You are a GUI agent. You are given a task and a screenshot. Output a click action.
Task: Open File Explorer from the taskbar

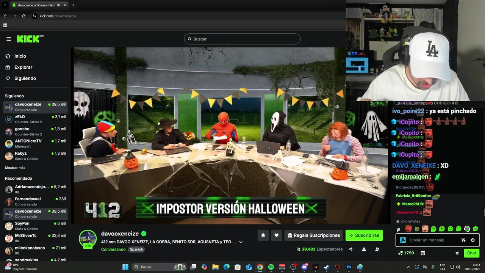[x=215, y=267]
